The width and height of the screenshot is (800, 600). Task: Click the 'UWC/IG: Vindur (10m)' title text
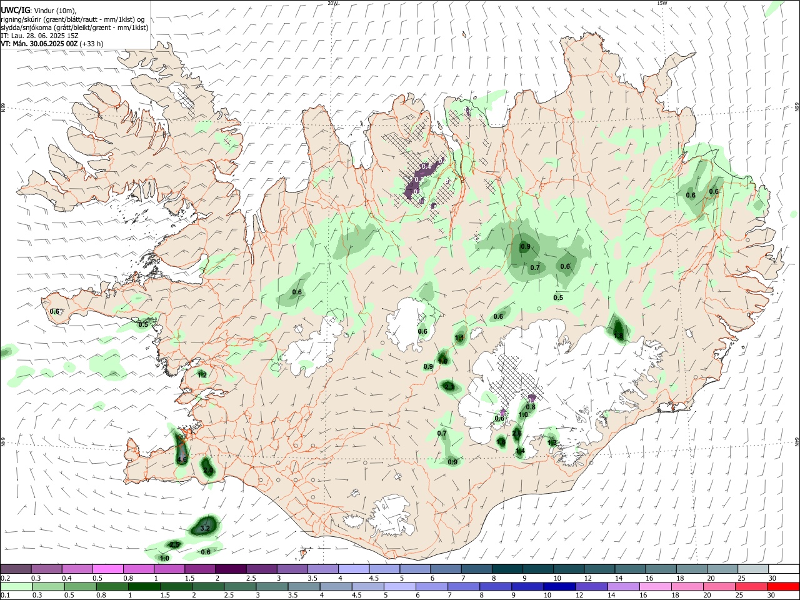[x=39, y=11]
